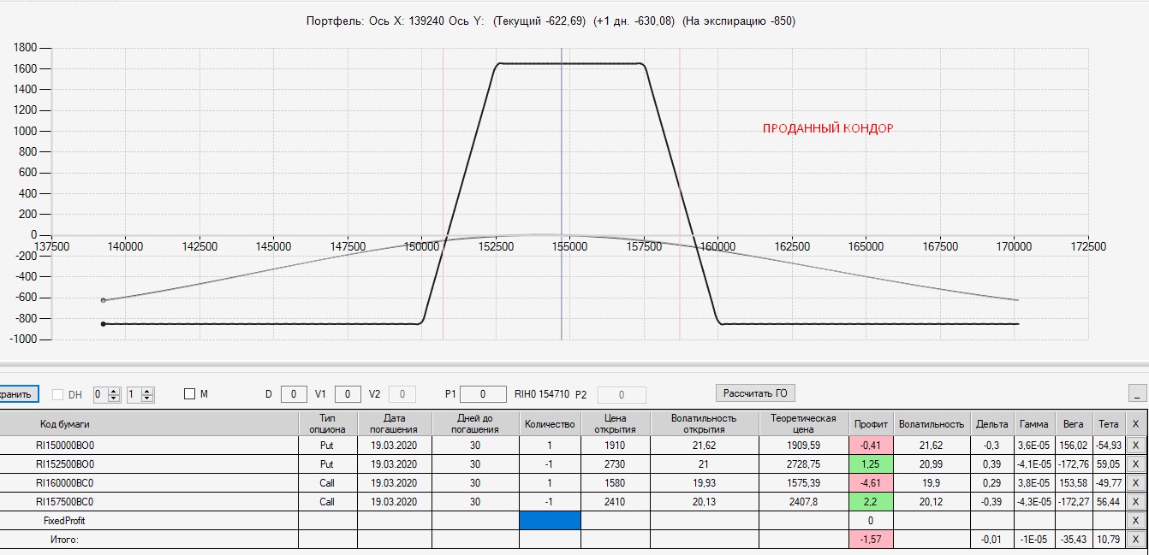Toggle the M checkbox
This screenshot has height=555, width=1149.
point(190,394)
